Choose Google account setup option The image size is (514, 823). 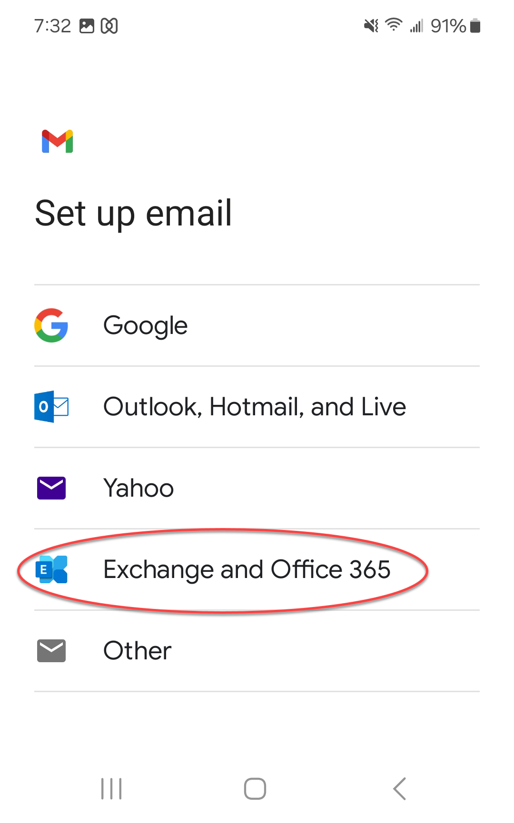tap(257, 326)
